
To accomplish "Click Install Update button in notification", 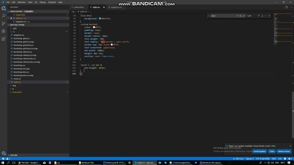I will coord(260,151).
